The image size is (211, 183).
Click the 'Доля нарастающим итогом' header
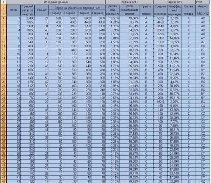[x=129, y=10]
